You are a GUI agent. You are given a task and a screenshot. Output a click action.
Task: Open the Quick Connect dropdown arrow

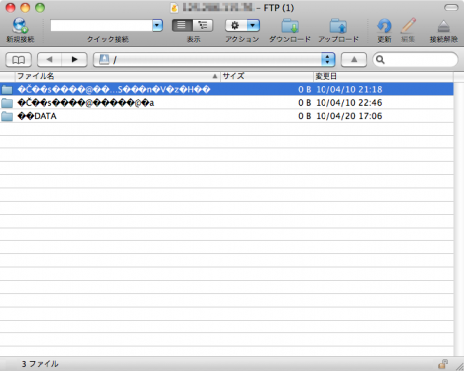158,25
